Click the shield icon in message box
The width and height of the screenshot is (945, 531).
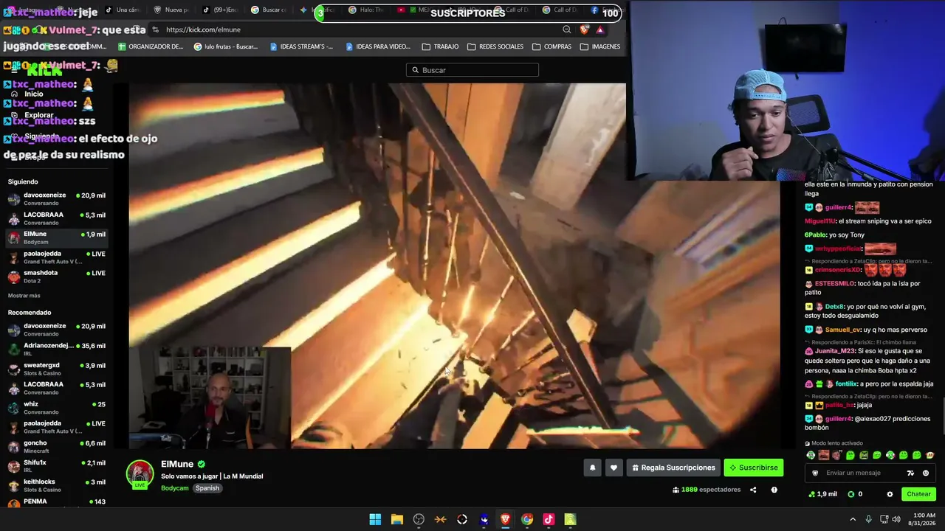click(815, 473)
